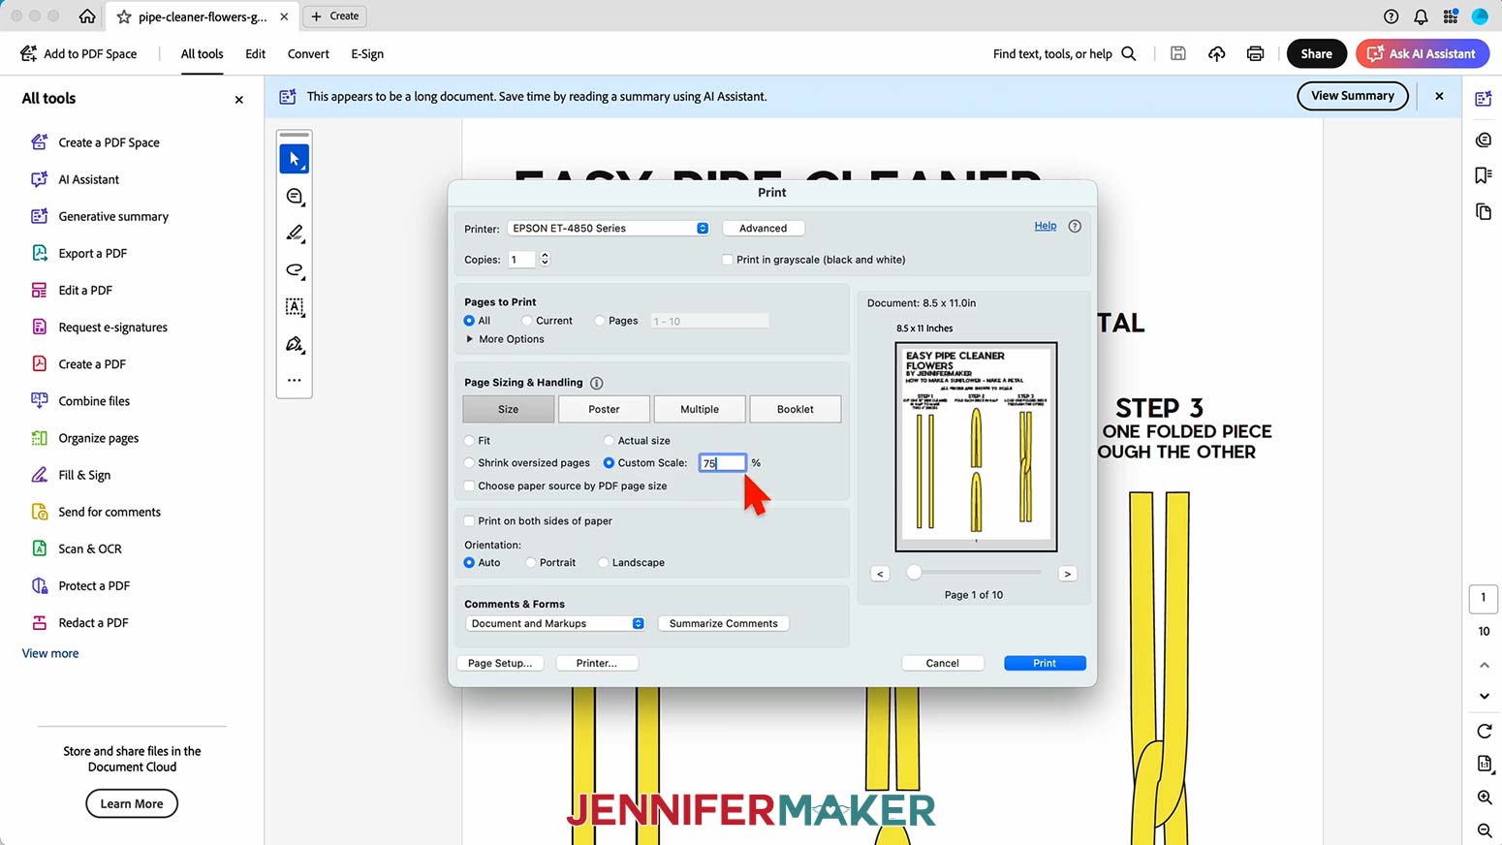This screenshot has width=1502, height=845.
Task: Open Document and Markups dropdown
Action: (x=555, y=624)
